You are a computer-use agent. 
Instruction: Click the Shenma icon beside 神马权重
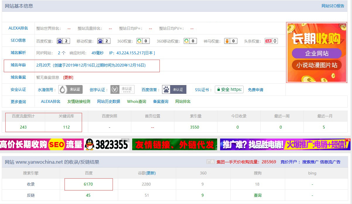(227, 41)
